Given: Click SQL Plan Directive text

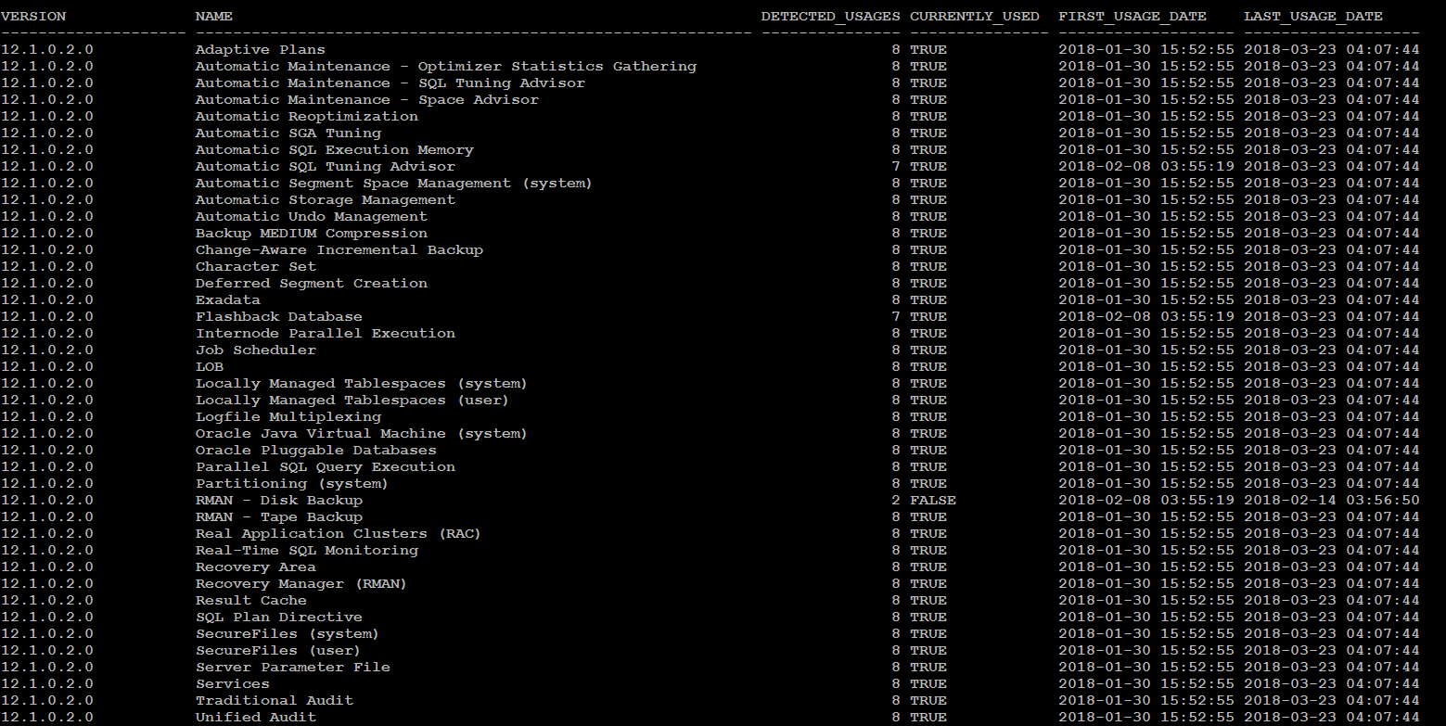Looking at the screenshot, I should [x=279, y=617].
